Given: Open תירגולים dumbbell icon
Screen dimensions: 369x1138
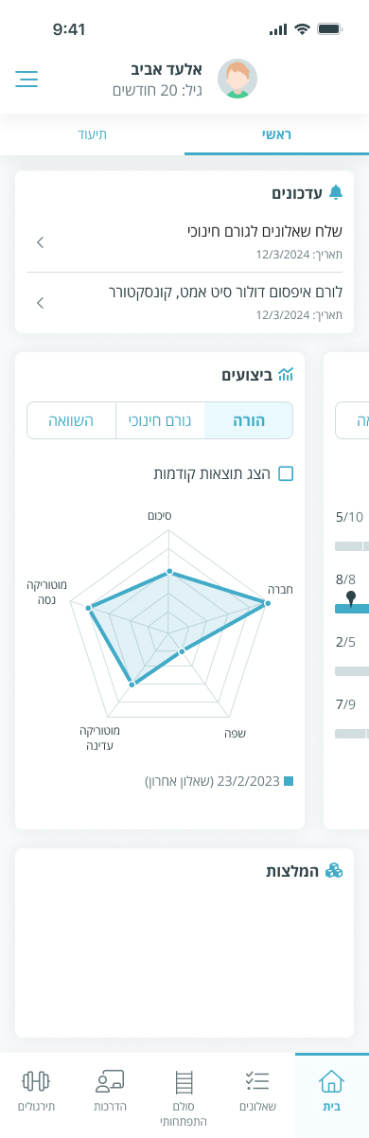Looking at the screenshot, I should [x=35, y=1081].
